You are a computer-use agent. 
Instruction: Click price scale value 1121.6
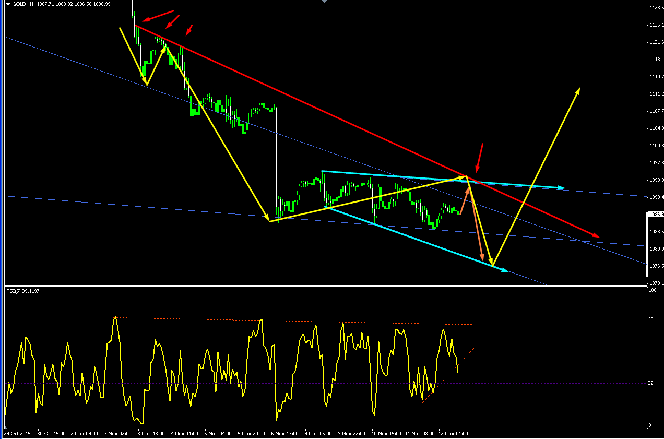tap(656, 42)
